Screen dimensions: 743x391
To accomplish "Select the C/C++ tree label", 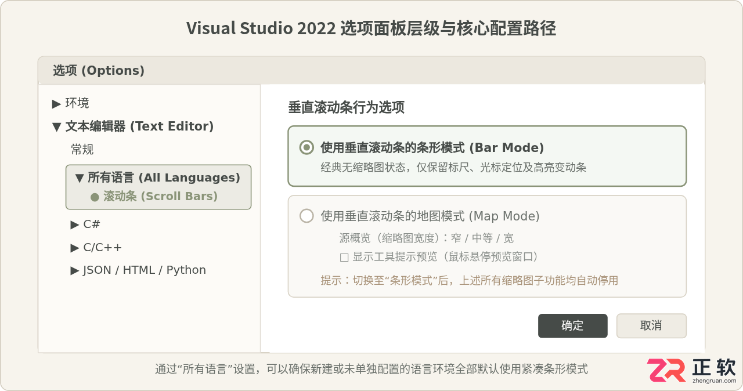I will coord(103,248).
